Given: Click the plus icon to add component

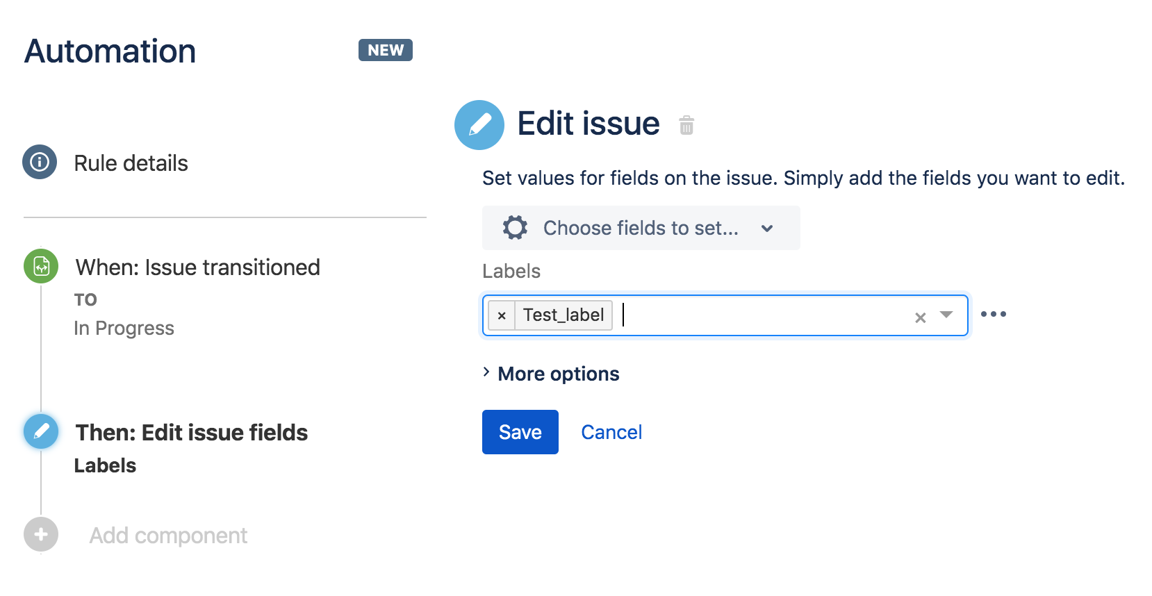Looking at the screenshot, I should 41,534.
